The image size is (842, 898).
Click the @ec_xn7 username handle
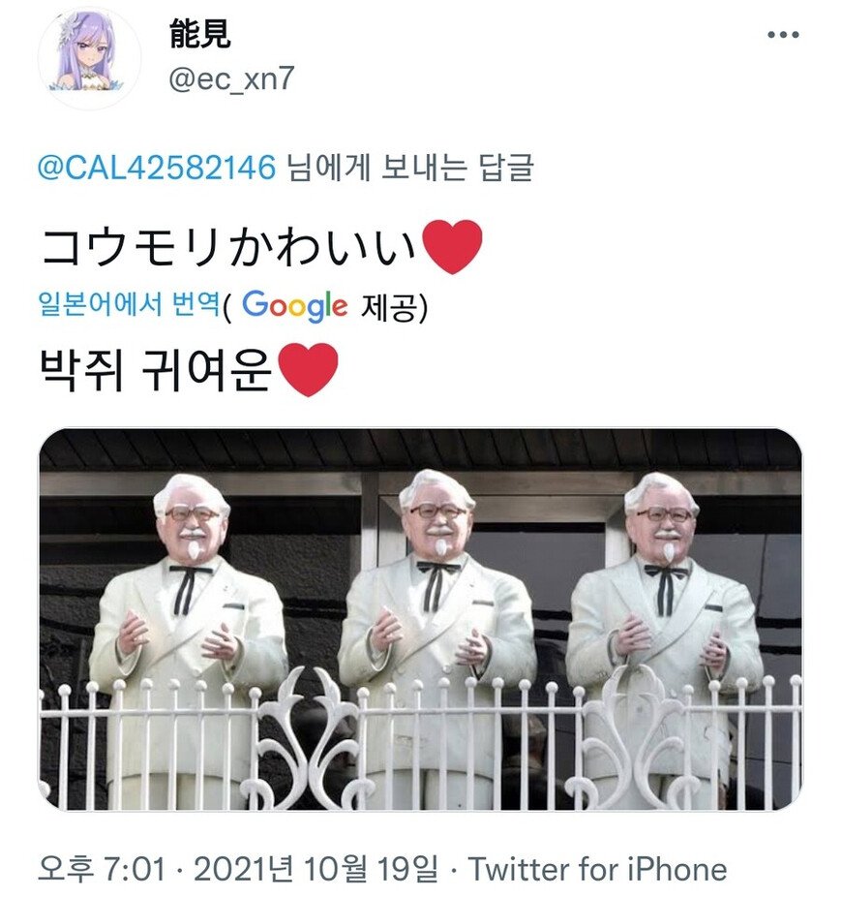(231, 78)
